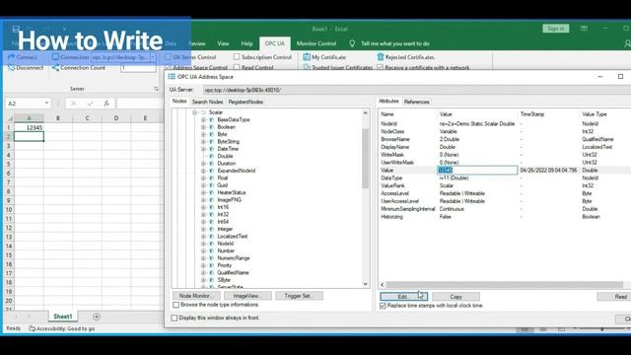Enable Display this window always in front
Viewport: 631px width, 355px height.
point(175,318)
